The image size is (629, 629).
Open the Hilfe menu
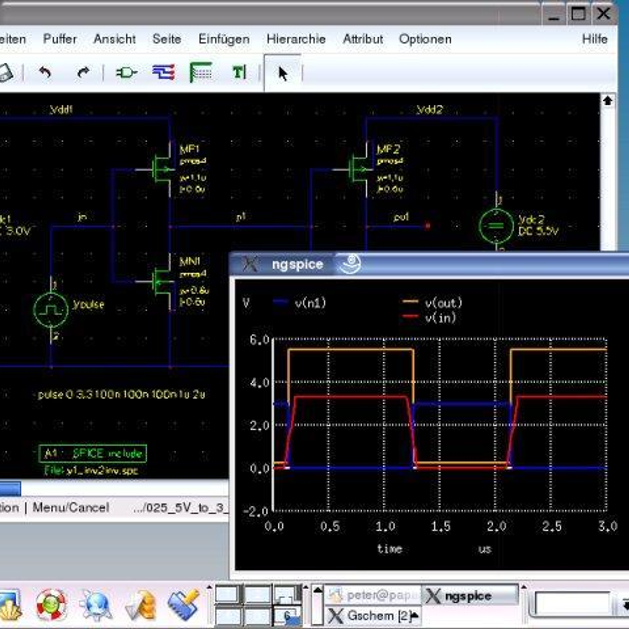pyautogui.click(x=594, y=39)
